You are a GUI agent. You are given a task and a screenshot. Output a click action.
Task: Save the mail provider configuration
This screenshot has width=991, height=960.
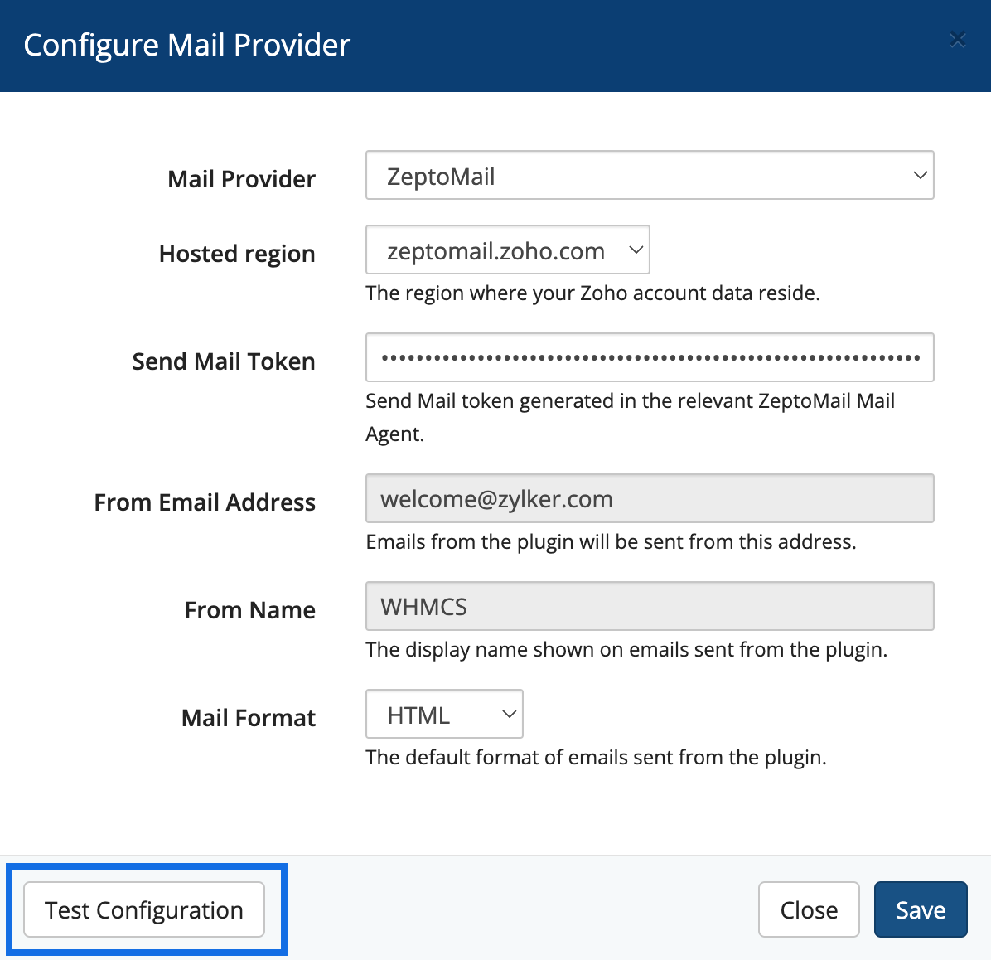(921, 910)
